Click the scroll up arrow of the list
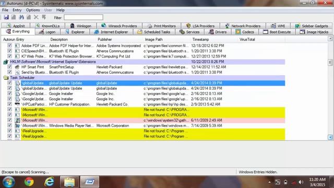The width and height of the screenshot is (334, 188). [330, 39]
